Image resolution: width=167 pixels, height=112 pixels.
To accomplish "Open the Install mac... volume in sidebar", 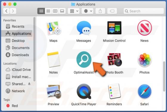I will pyautogui.click(x=17, y=77).
